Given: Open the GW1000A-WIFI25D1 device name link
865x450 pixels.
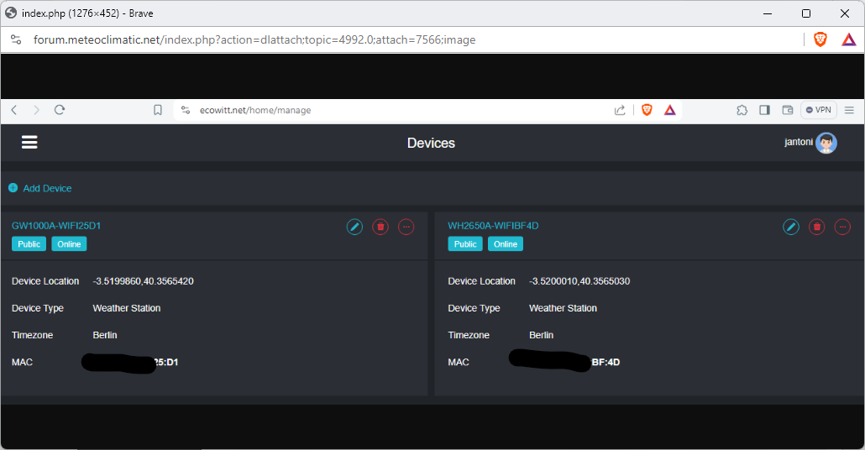Looking at the screenshot, I should (56, 226).
